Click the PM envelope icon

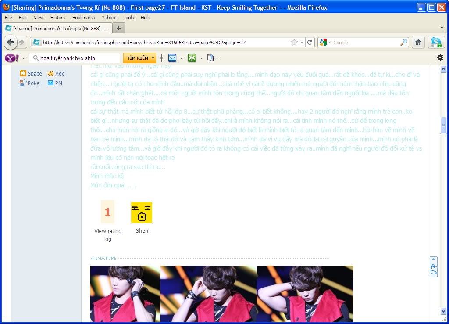click(x=51, y=83)
